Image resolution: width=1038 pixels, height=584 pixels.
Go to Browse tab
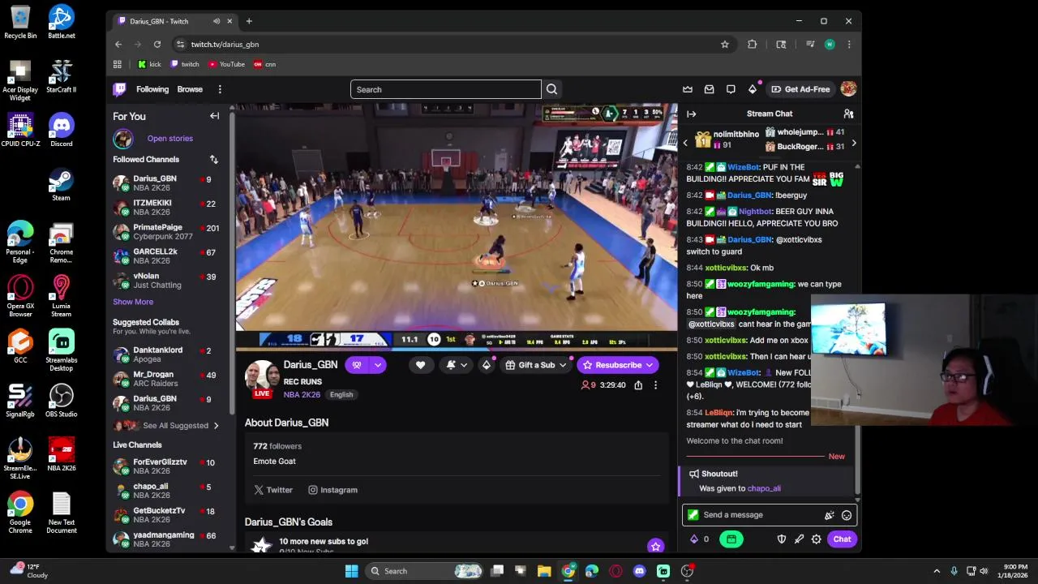(x=190, y=89)
